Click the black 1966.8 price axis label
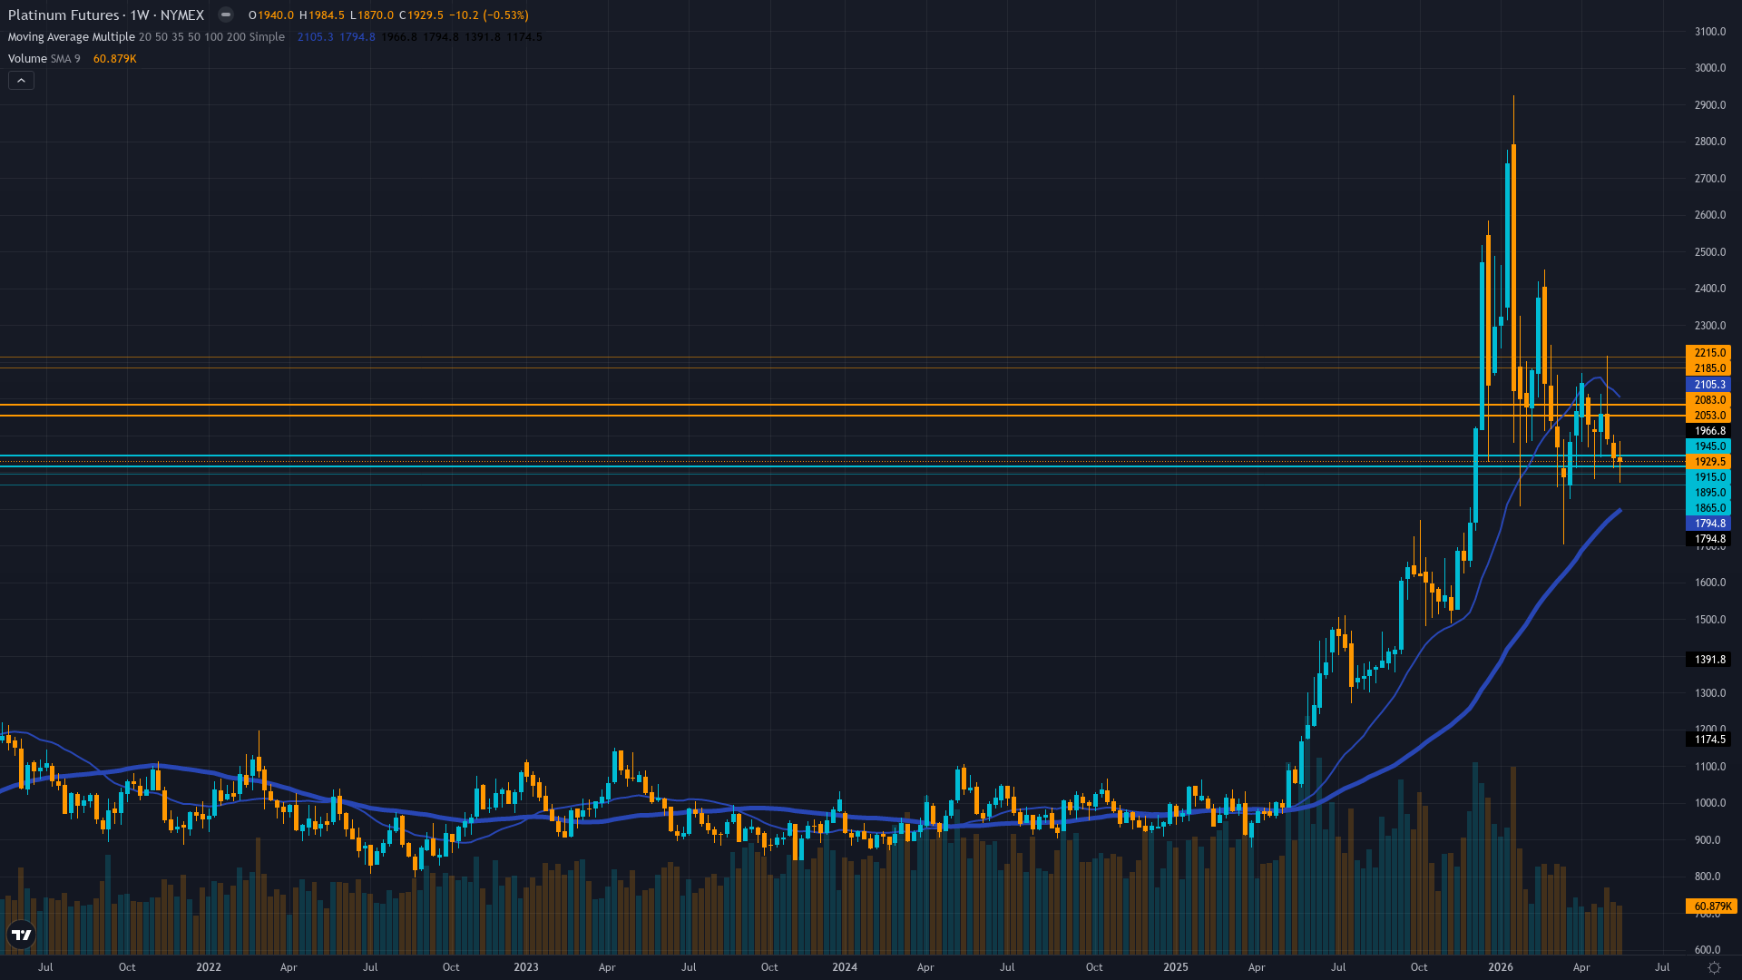This screenshot has height=980, width=1742. point(1708,432)
